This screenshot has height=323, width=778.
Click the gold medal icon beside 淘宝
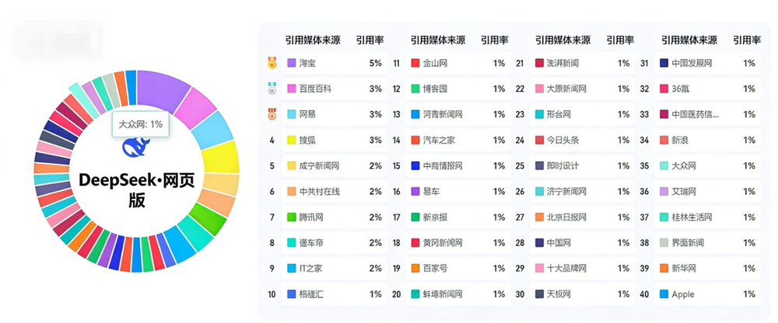pyautogui.click(x=272, y=63)
